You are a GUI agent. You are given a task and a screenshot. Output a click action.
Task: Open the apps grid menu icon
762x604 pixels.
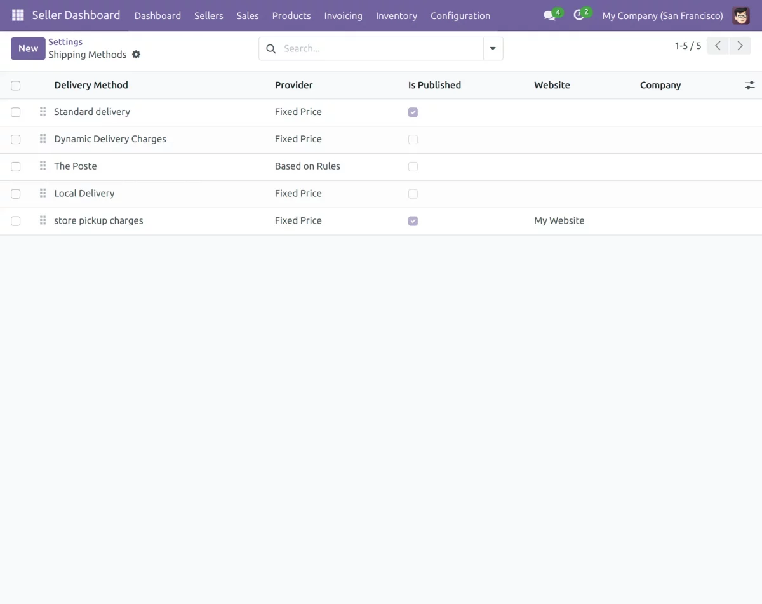(x=18, y=15)
